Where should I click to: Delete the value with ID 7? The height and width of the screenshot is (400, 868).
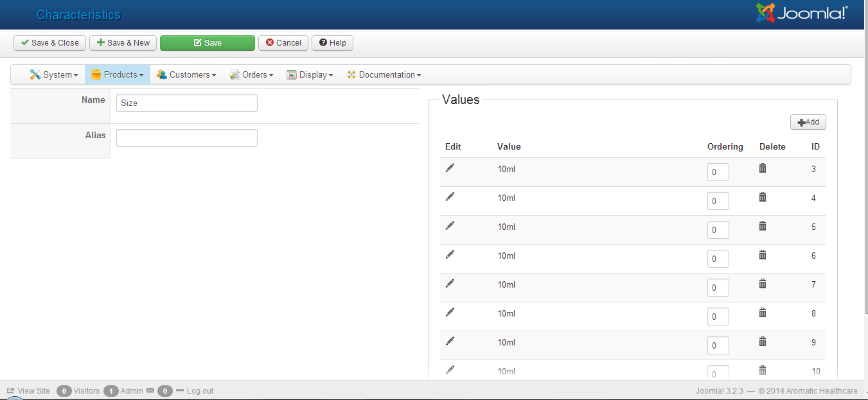[763, 284]
